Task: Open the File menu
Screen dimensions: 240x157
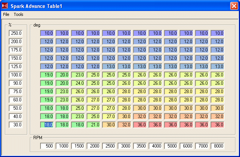Action: click(x=6, y=14)
